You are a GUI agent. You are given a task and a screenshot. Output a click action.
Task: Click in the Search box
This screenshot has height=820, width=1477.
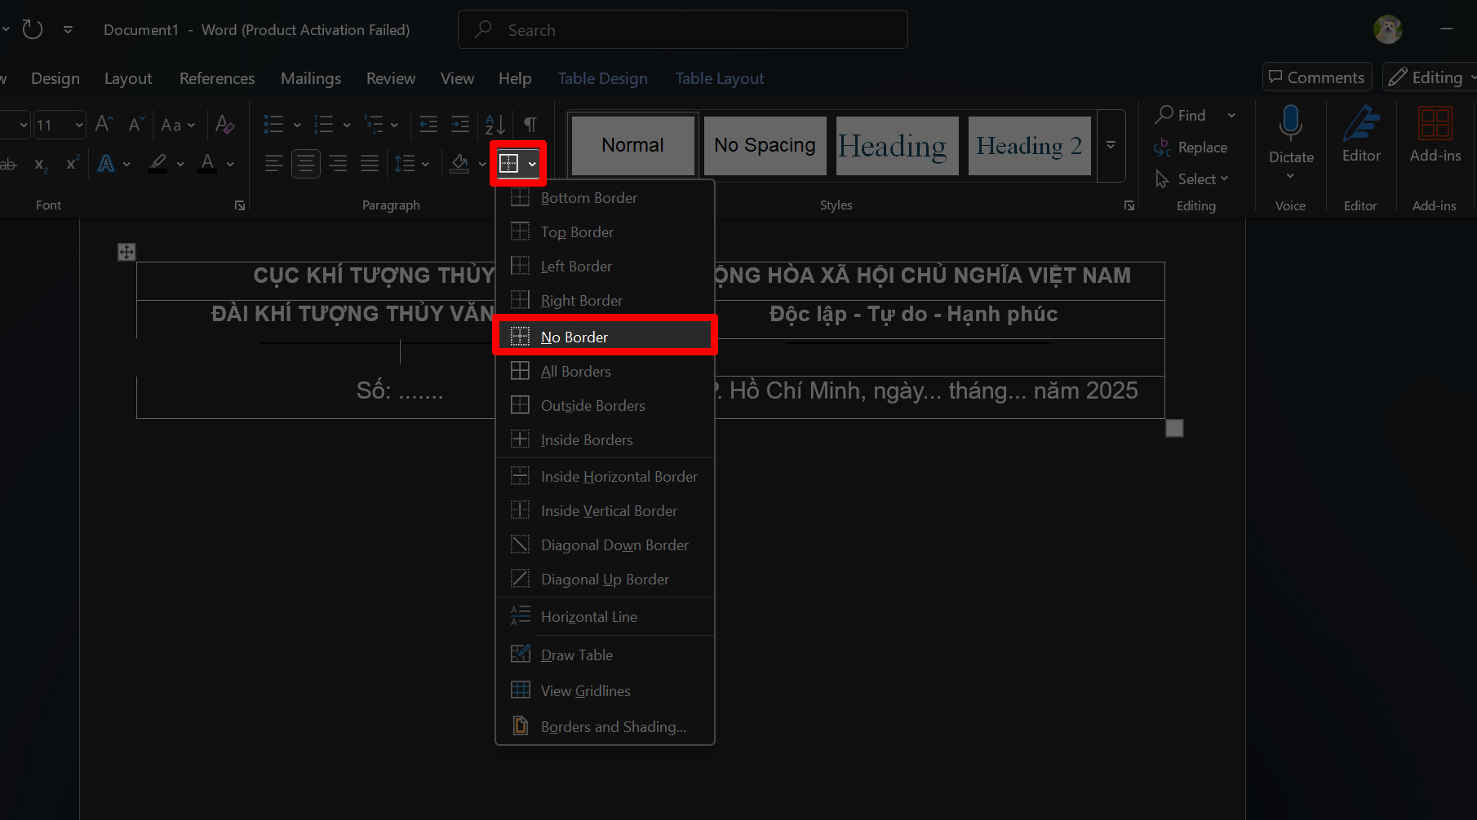tap(682, 30)
